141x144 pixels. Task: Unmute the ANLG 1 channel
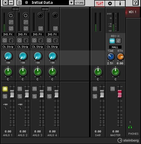[x=5, y=89]
